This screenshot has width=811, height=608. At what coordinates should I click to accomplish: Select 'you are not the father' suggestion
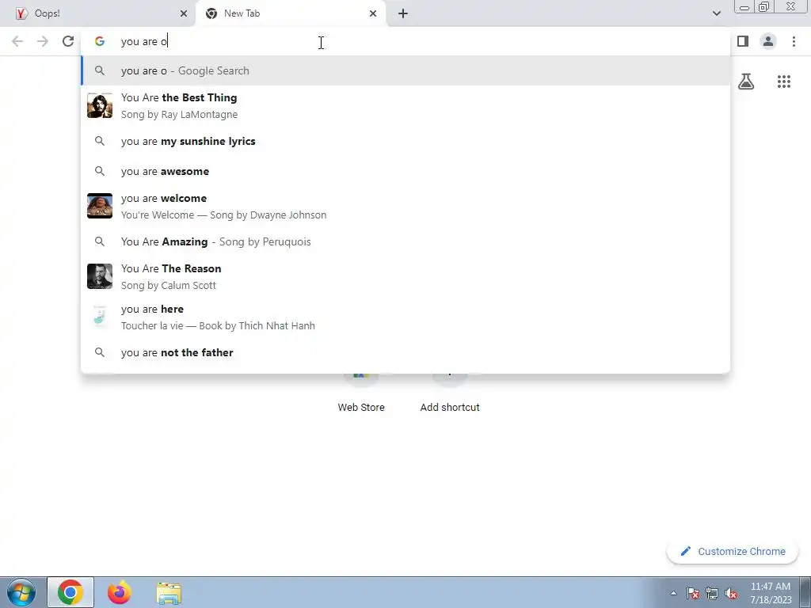[405, 352]
